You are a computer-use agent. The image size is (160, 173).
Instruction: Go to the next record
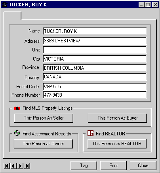(x=20, y=166)
